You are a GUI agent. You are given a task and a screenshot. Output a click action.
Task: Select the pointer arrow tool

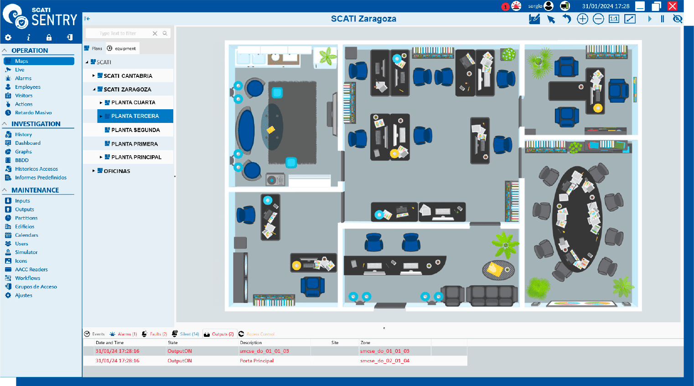pos(551,19)
